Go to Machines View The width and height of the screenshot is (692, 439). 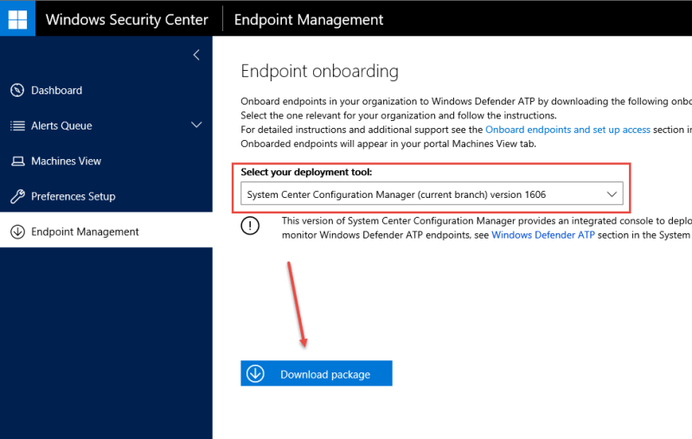point(66,161)
